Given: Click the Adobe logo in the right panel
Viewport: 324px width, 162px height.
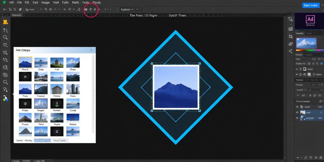Looking at the screenshot, I should [310, 19].
